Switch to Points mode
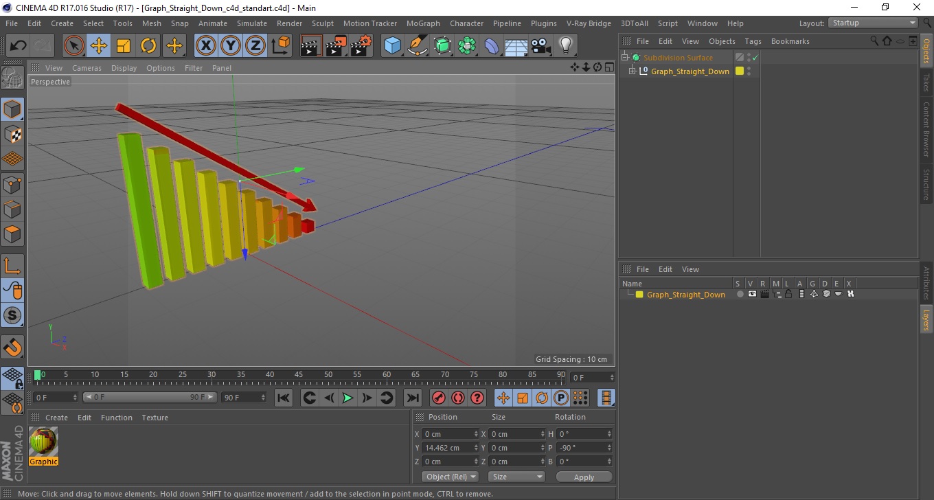 (x=12, y=184)
